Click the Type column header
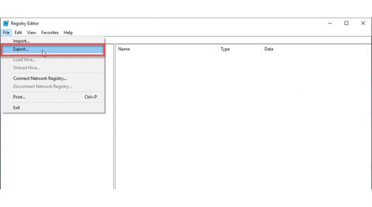 coord(240,49)
